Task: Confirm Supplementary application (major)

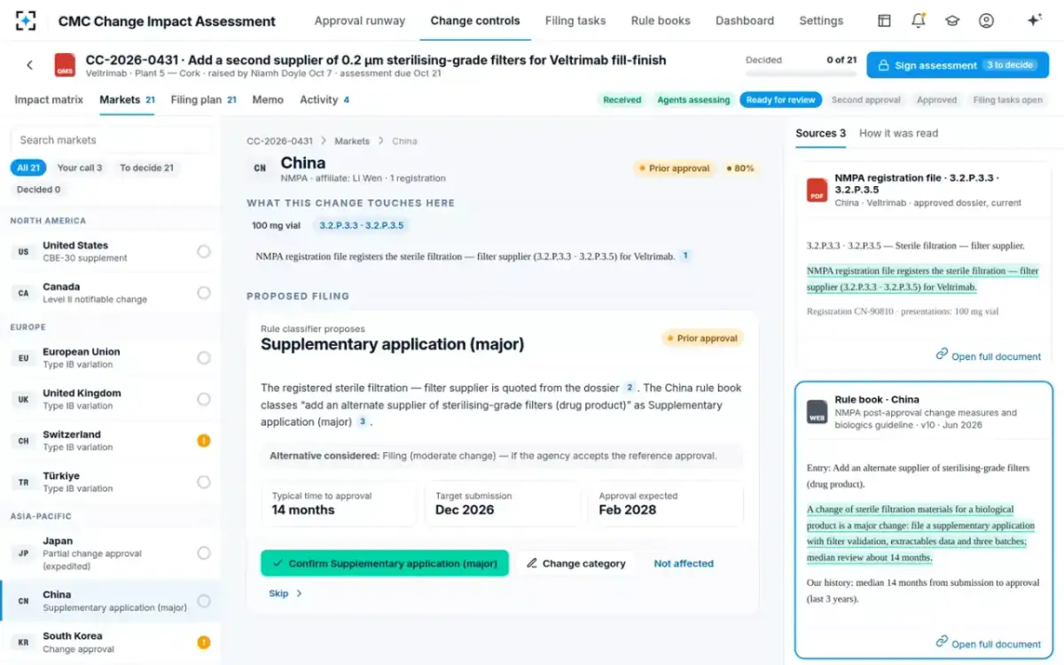Action: (x=385, y=563)
